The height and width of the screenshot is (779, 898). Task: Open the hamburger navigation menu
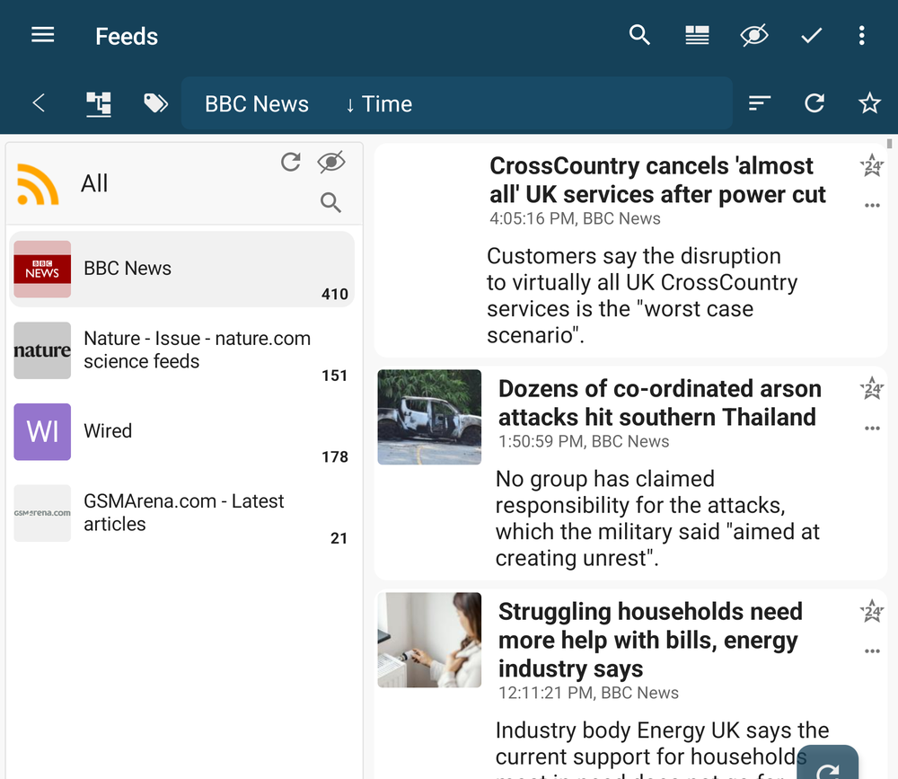(42, 36)
